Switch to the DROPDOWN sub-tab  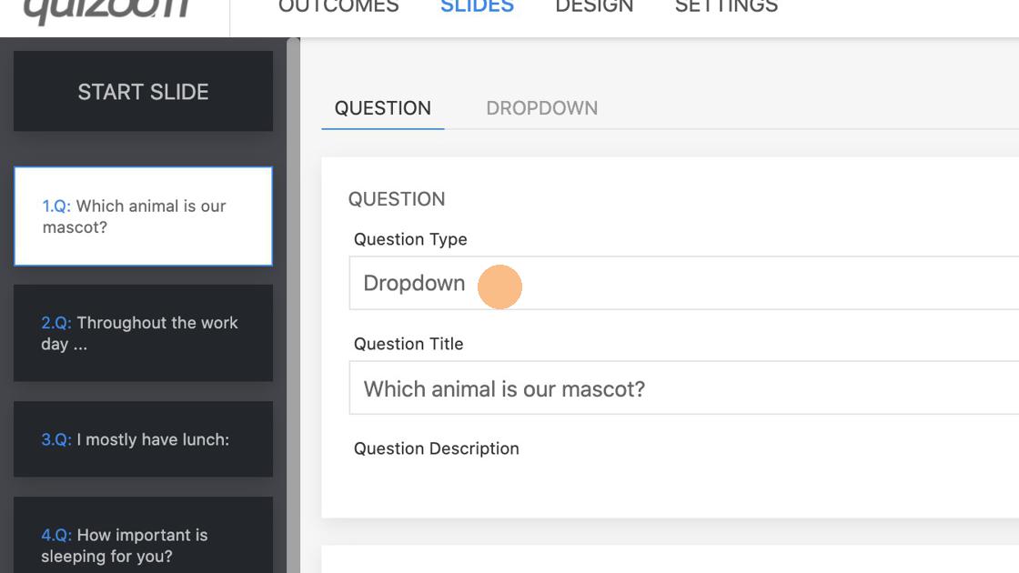(x=542, y=108)
